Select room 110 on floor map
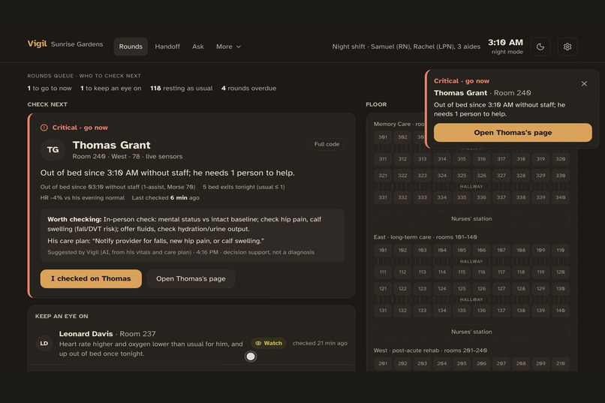605x403 pixels. (x=560, y=251)
